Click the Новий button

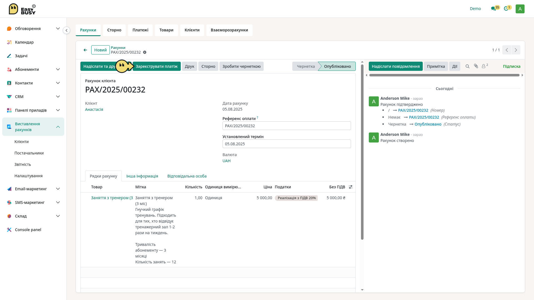(100, 50)
